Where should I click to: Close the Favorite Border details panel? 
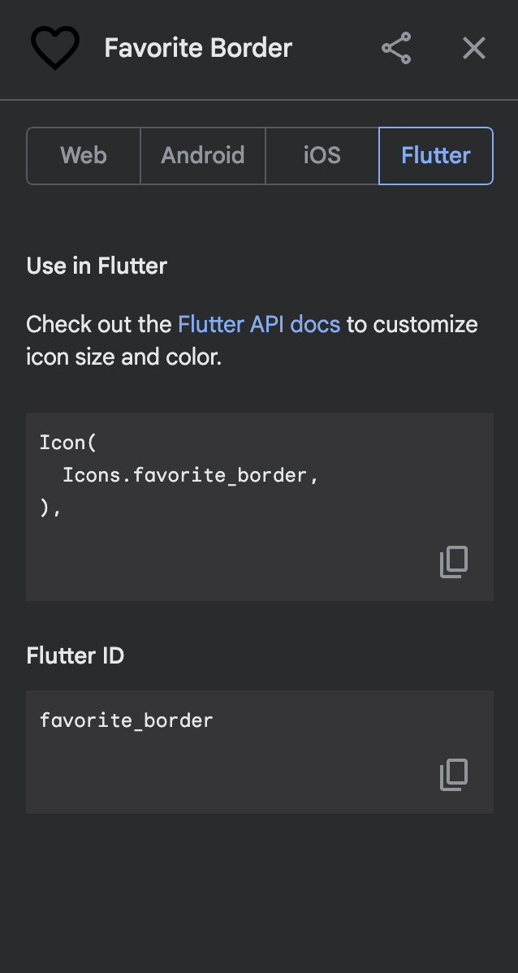pyautogui.click(x=474, y=48)
